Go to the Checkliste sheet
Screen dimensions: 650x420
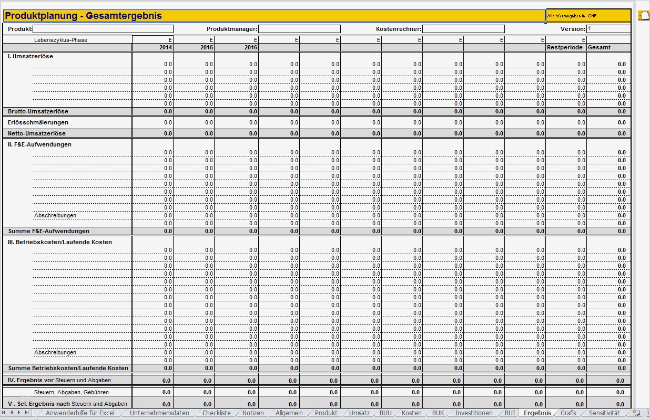[216, 413]
